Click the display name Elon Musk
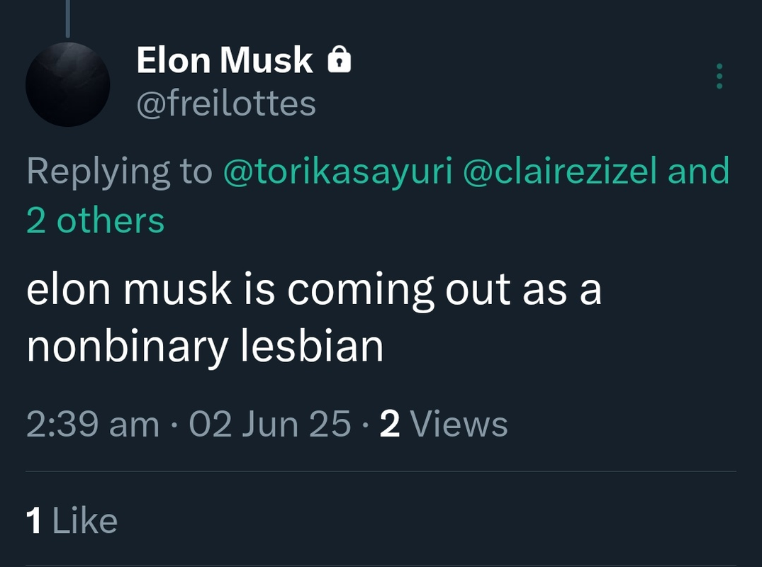This screenshot has height=567, width=762. tap(224, 60)
